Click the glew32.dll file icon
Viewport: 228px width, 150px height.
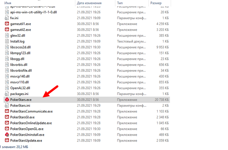coord(7,35)
